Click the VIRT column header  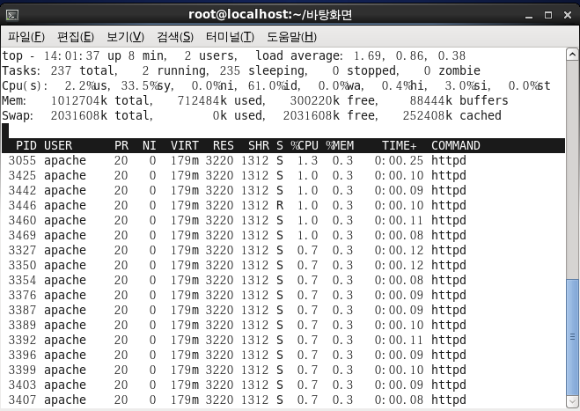[x=185, y=145]
